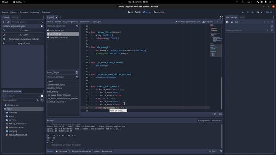The width and height of the screenshot is (276, 155).
Task: Play the current edited scene
Action: (257, 12)
